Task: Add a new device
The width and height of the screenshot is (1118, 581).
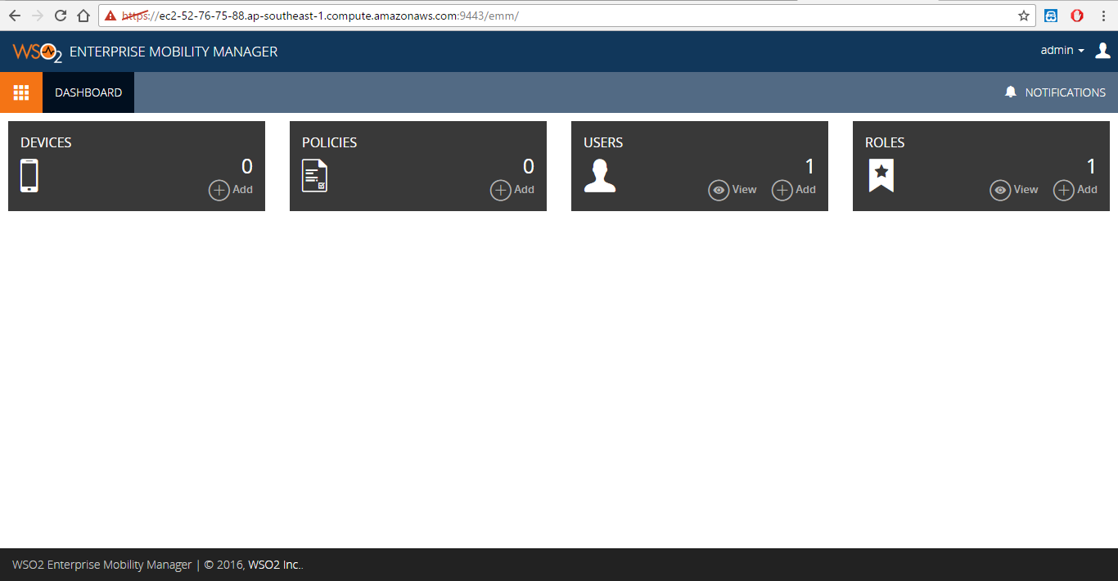Action: 231,190
